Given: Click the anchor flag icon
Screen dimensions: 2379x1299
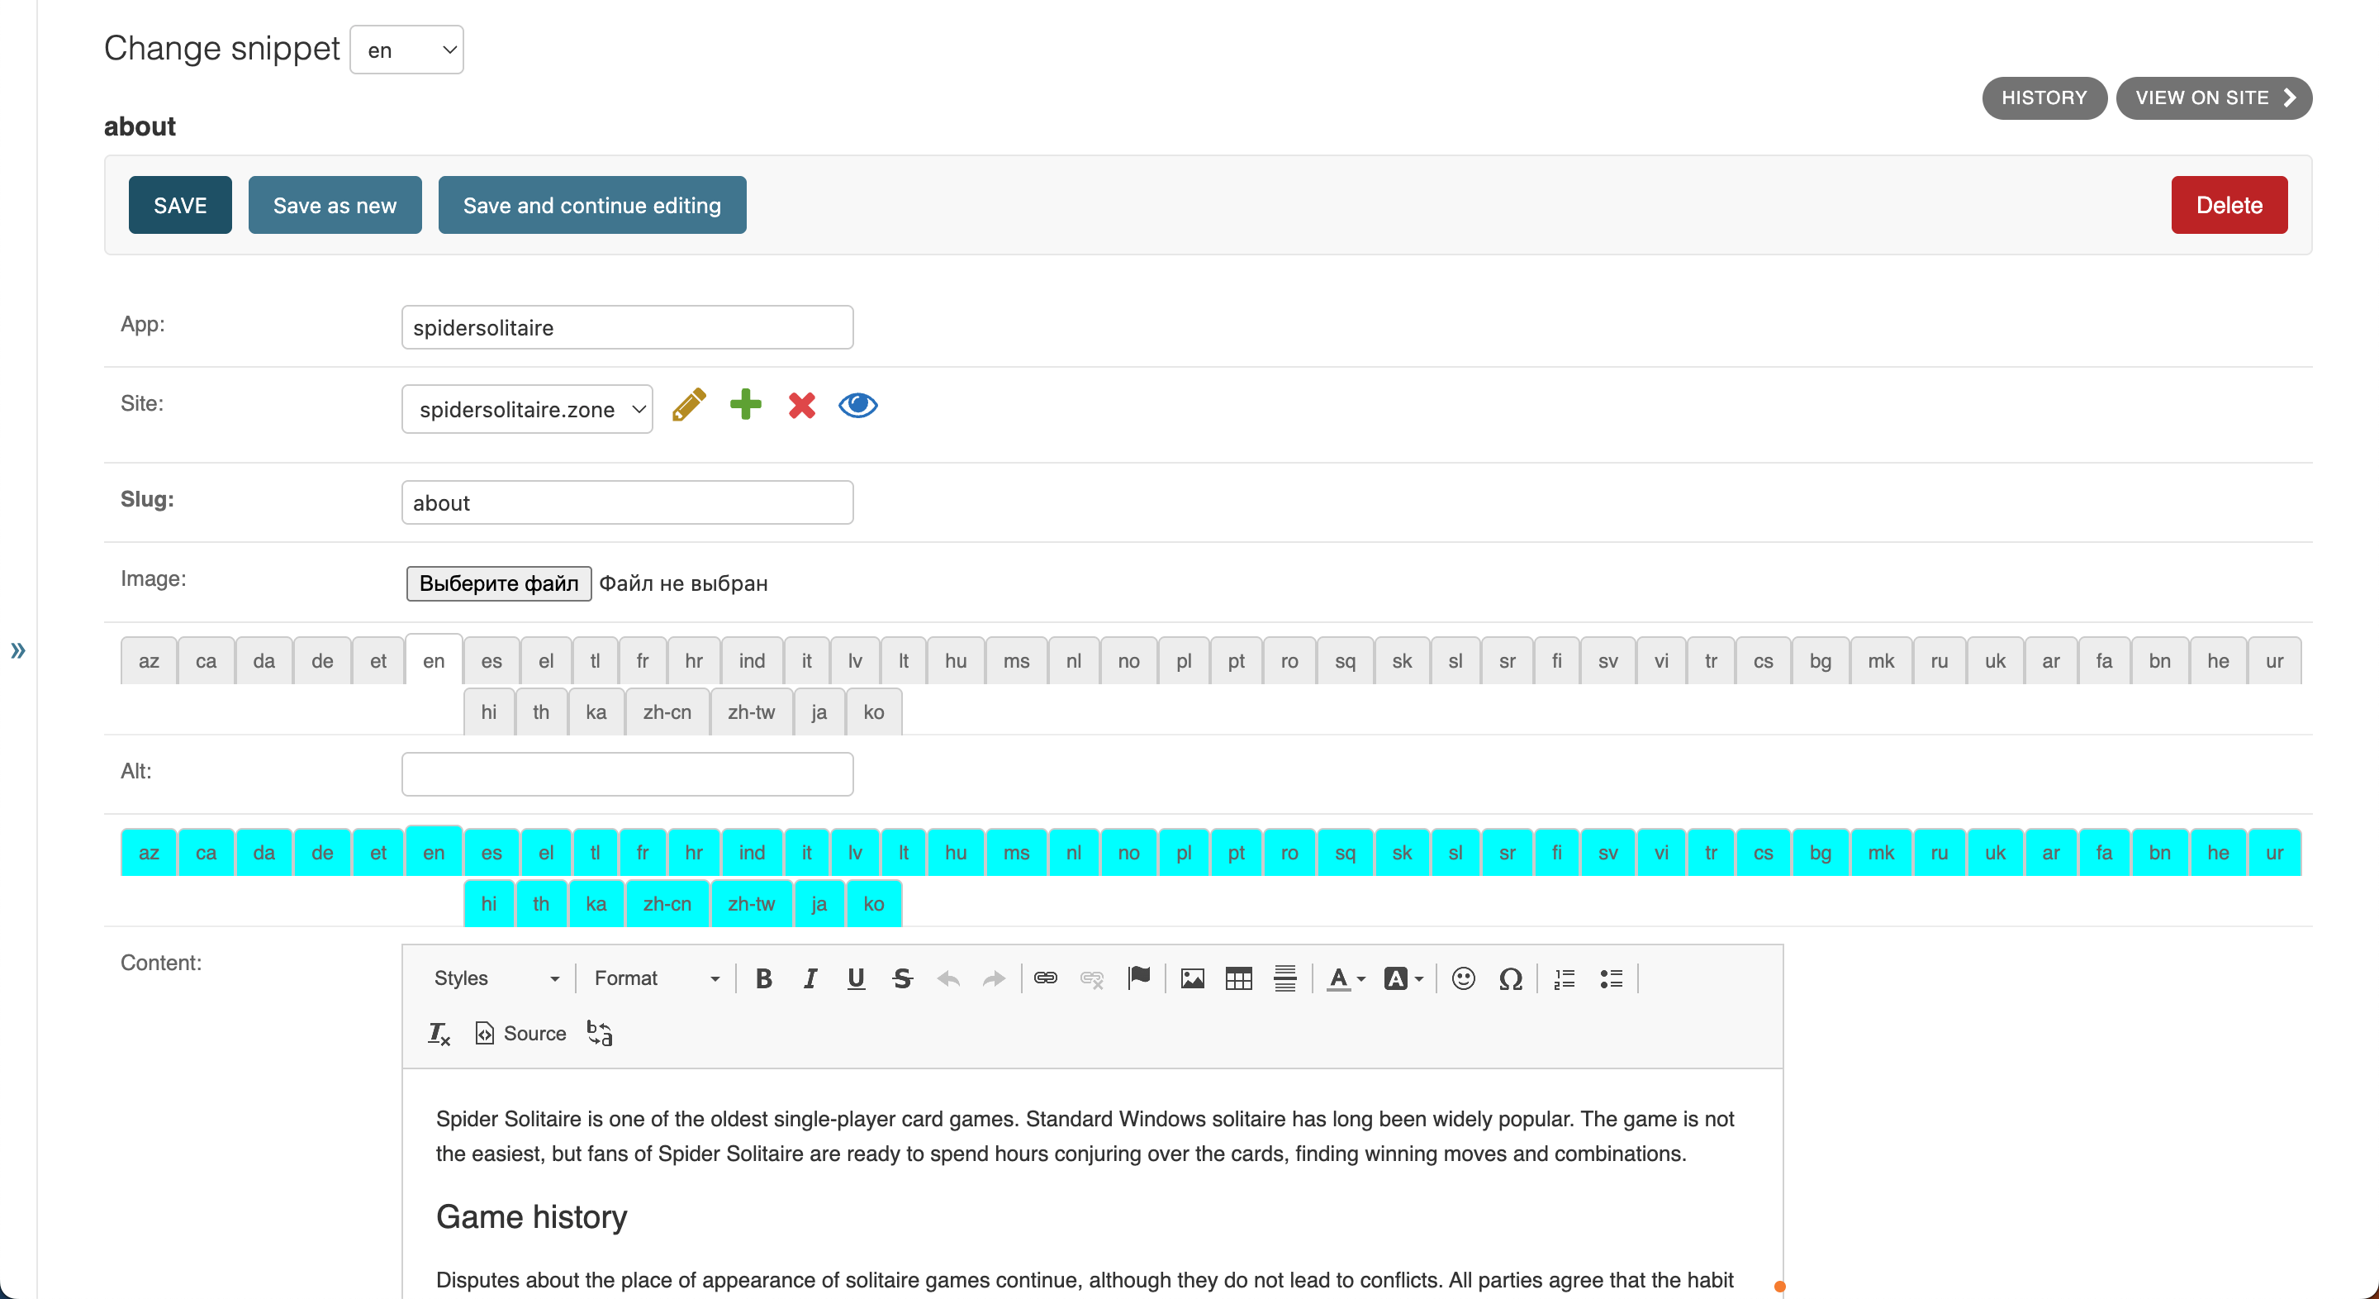Looking at the screenshot, I should (1139, 978).
